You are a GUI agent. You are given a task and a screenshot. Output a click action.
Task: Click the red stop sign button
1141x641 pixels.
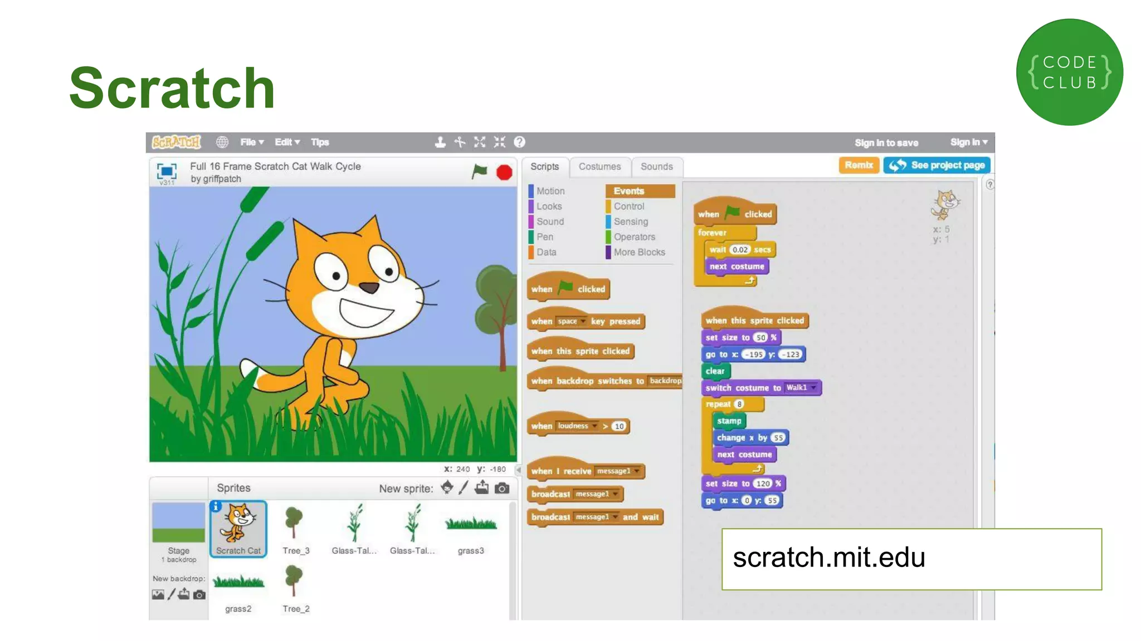[505, 172]
